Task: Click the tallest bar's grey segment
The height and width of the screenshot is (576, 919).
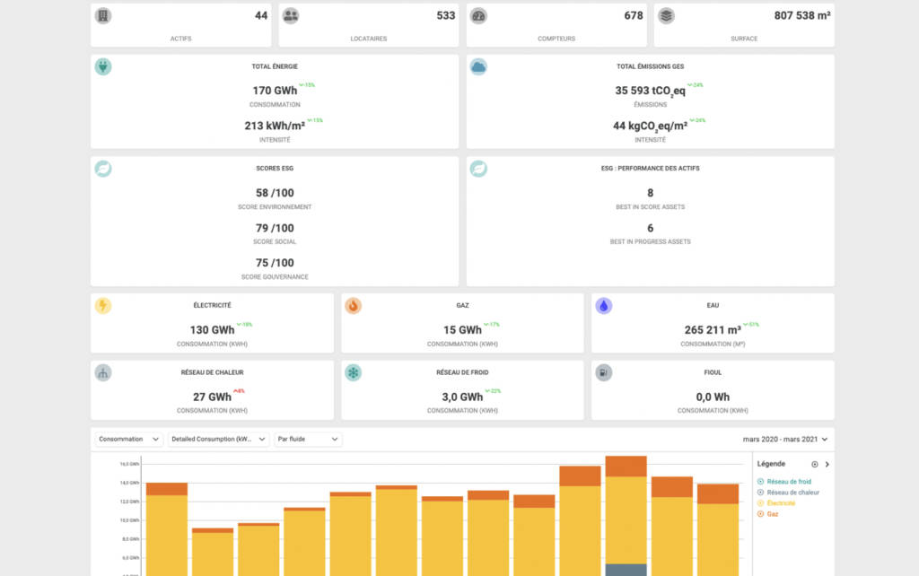Action: tap(626, 570)
